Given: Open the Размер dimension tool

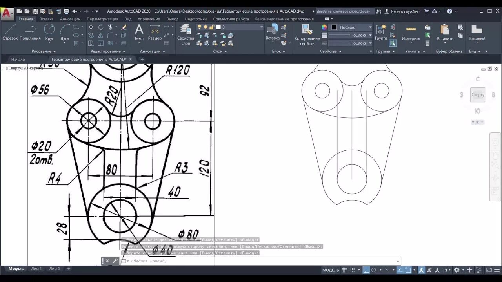Looking at the screenshot, I should click(x=155, y=32).
